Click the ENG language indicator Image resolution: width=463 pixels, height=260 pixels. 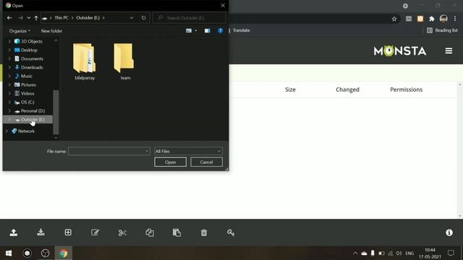409,253
